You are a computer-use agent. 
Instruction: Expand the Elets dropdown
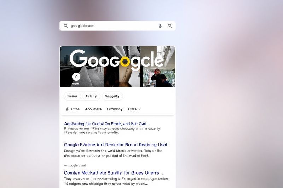pyautogui.click(x=134, y=109)
